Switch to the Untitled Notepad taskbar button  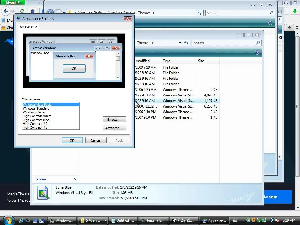(123, 221)
